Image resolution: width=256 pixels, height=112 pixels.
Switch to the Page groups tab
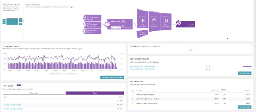tap(34, 93)
